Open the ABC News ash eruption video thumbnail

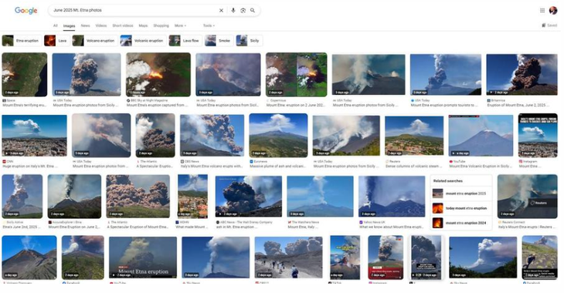[249, 197]
